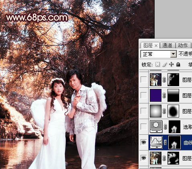Show the purple fill layer
Image resolution: width=192 pixels, height=169 pixels.
click(143, 95)
